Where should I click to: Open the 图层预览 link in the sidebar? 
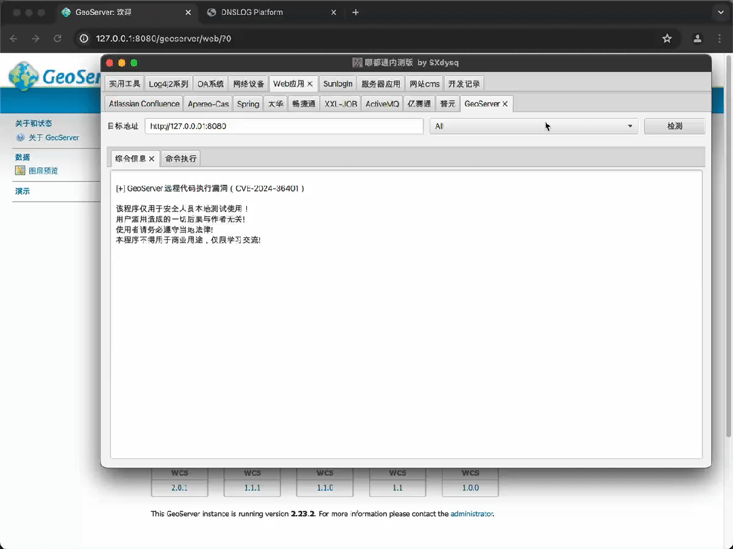click(x=43, y=171)
